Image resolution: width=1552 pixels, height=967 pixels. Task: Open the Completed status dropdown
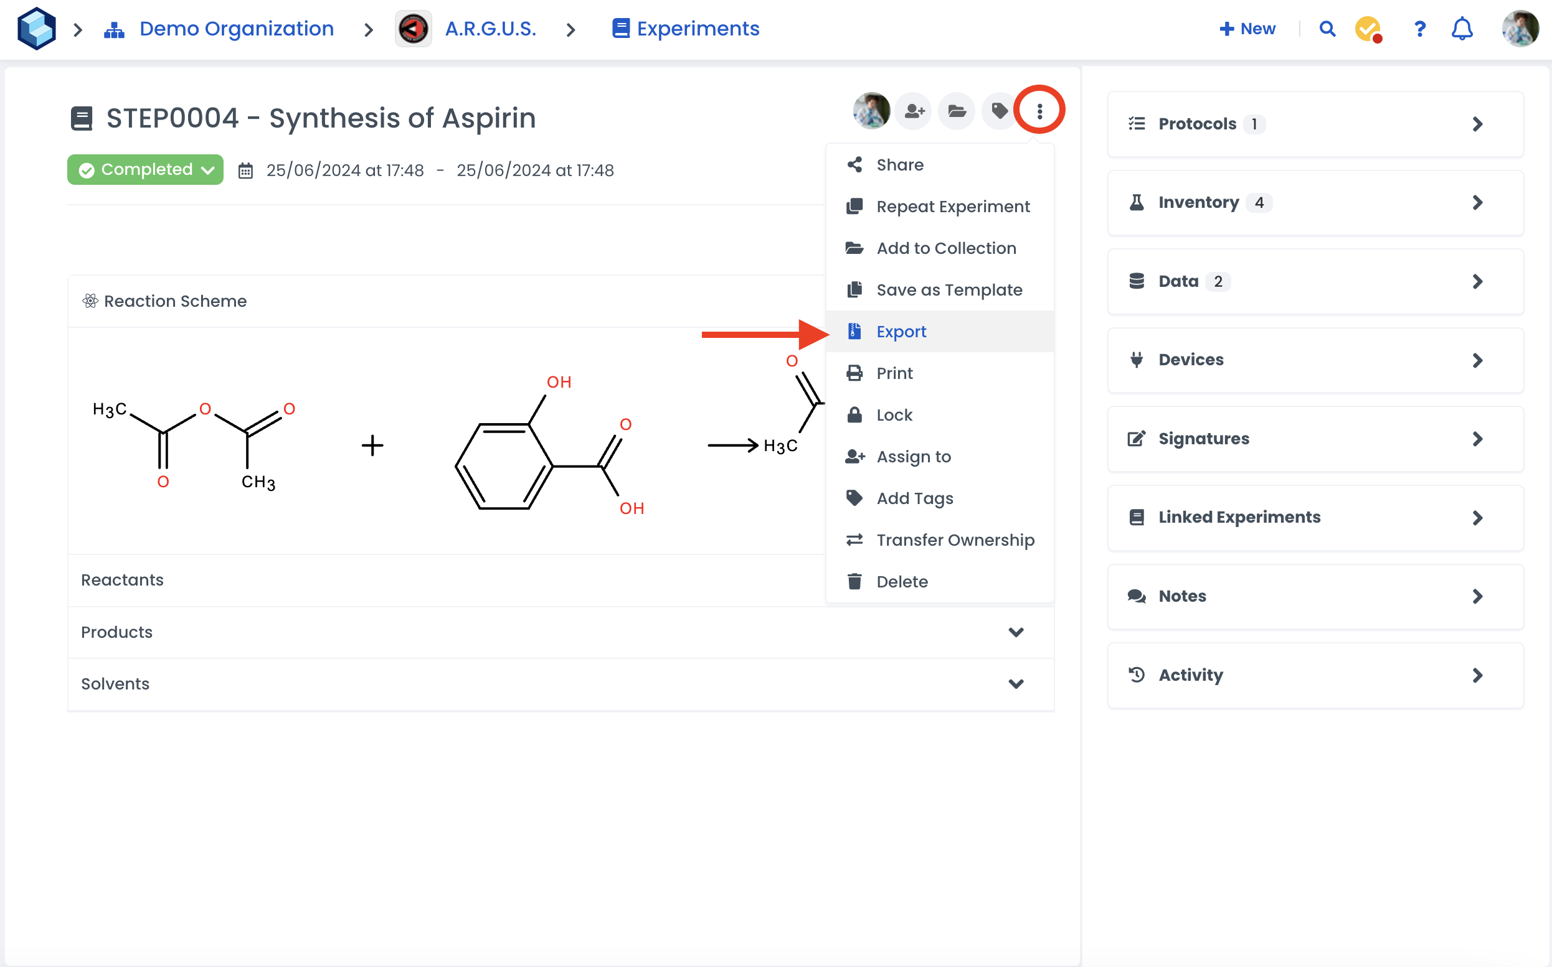[145, 169]
